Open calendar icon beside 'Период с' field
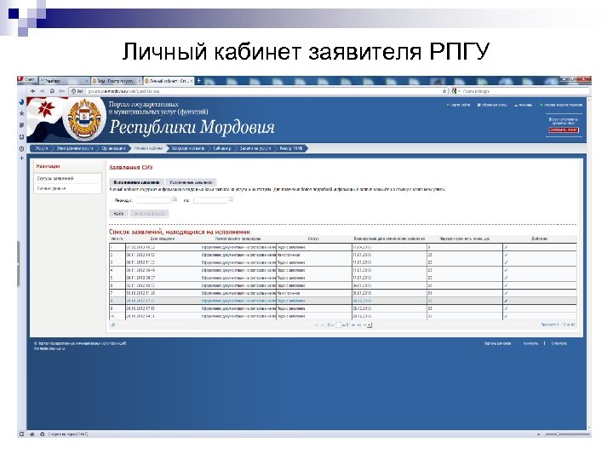This screenshot has height=460, width=613. [175, 199]
